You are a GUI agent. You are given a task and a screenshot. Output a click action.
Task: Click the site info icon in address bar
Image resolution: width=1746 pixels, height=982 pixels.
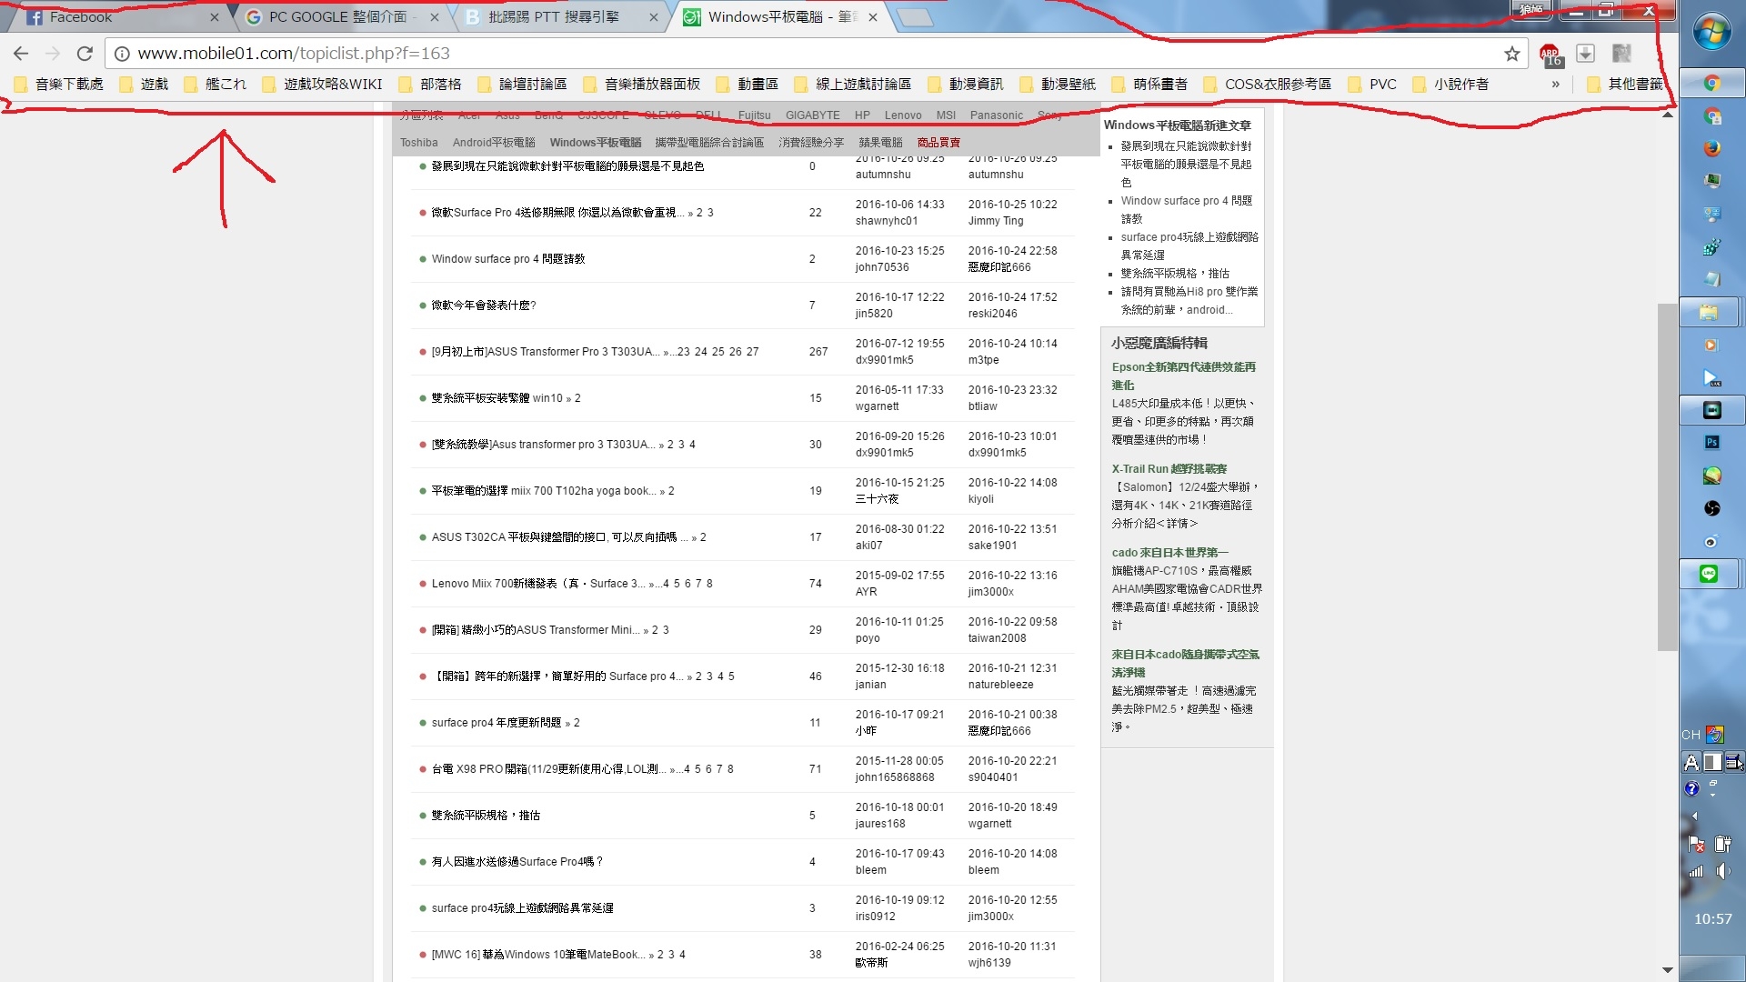pos(122,54)
